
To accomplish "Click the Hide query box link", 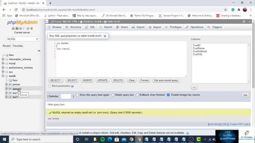I will 56,104.
